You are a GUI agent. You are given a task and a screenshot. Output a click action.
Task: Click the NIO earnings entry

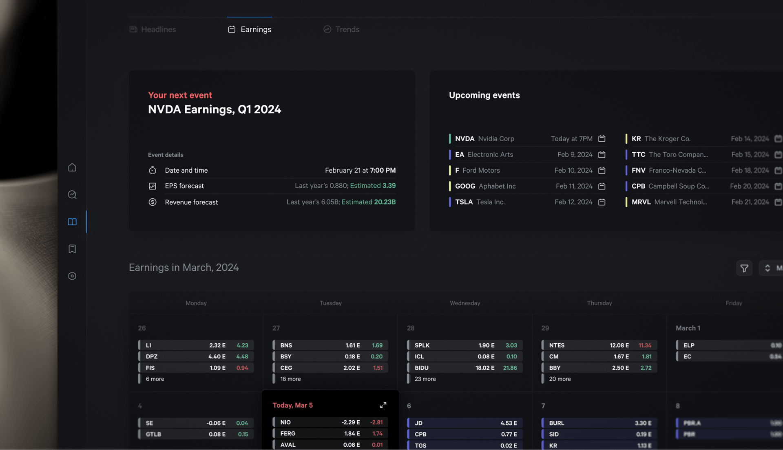click(330, 422)
